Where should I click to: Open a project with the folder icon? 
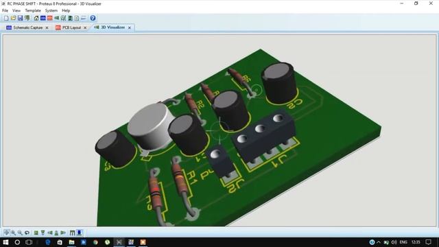point(13,19)
